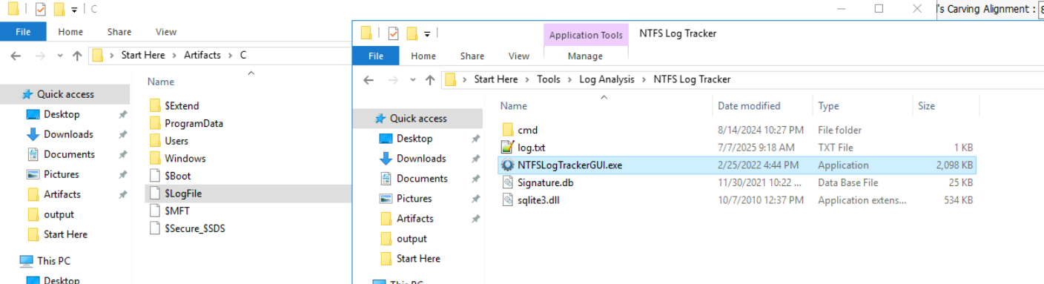
Task: Click Data Base File type cell
Action: pos(848,182)
